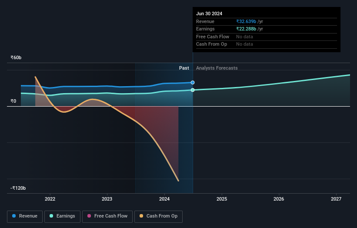Select the 2022 x-axis label
Viewport: 357px width, 228px height.
tap(50, 199)
